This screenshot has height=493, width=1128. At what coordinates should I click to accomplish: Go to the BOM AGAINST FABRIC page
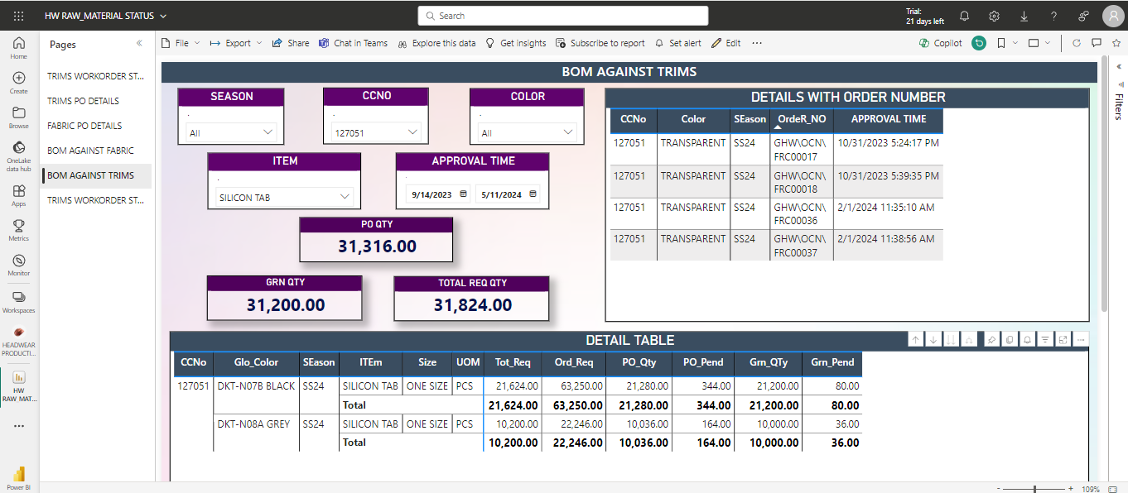(x=90, y=151)
